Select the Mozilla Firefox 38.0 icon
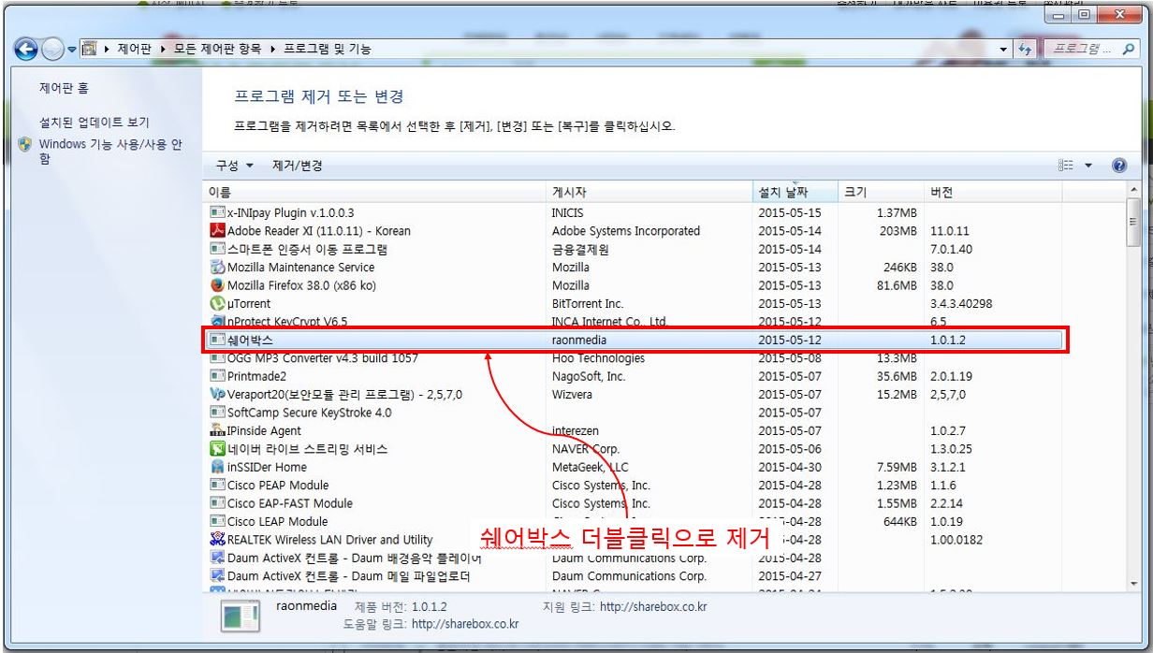The image size is (1153, 653). pyautogui.click(x=218, y=285)
